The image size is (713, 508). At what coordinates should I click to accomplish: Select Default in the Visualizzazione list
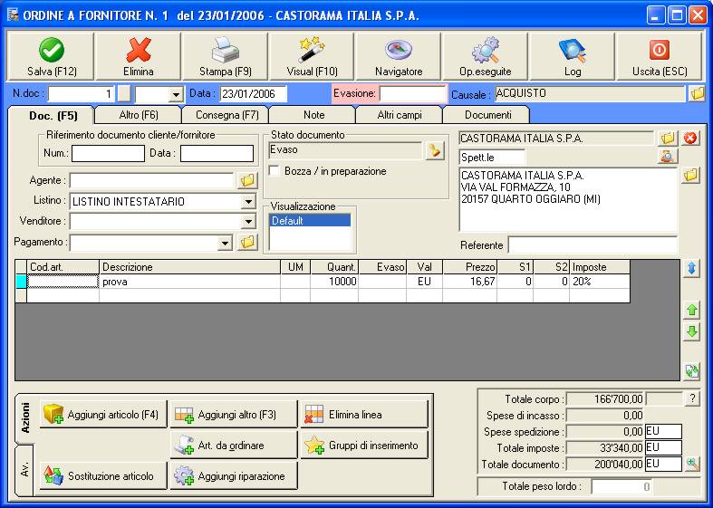point(310,221)
